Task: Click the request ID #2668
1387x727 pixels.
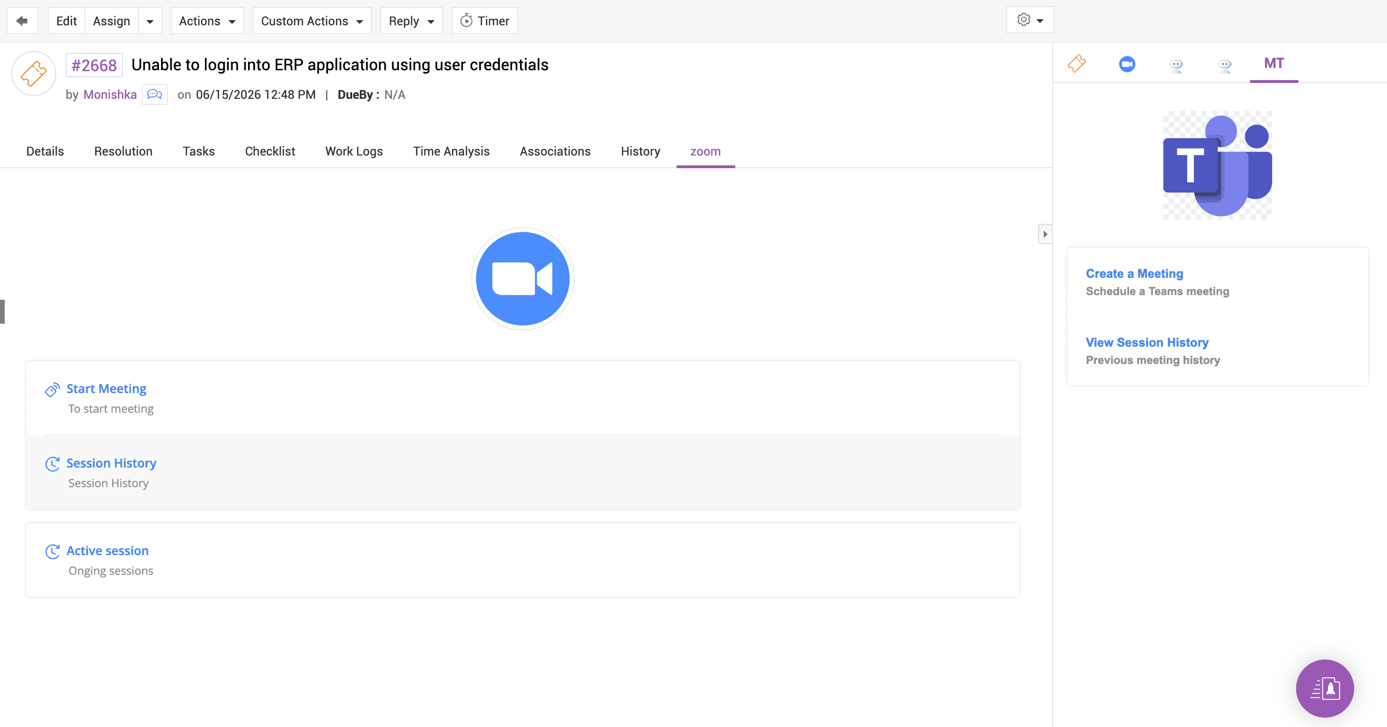Action: tap(94, 65)
